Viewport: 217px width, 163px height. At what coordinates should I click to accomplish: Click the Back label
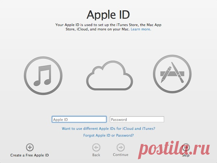coord(96,155)
